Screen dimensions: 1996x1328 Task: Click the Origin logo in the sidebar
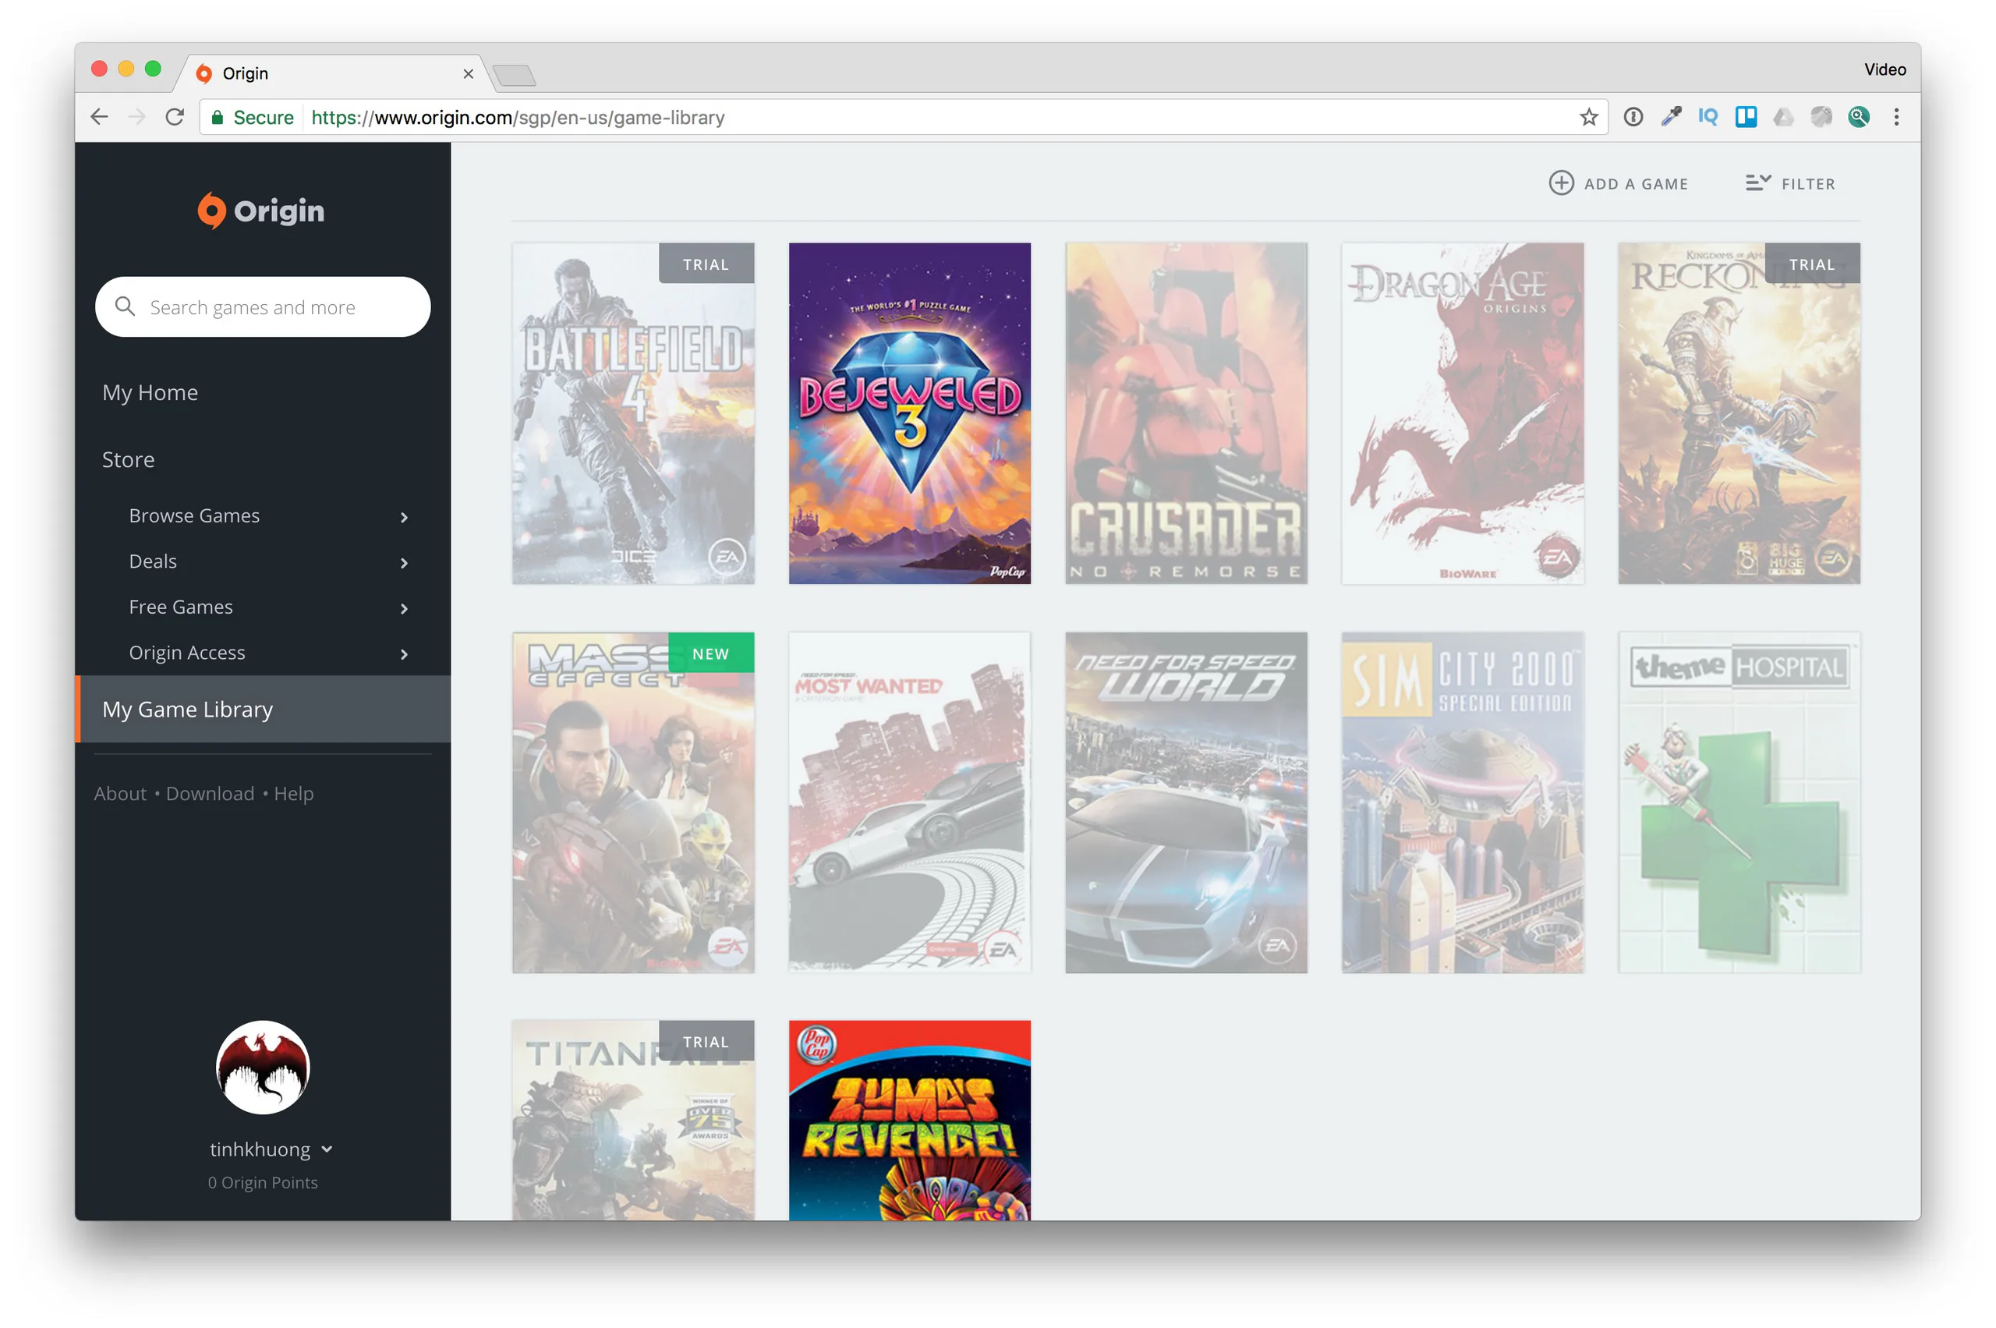pos(261,210)
